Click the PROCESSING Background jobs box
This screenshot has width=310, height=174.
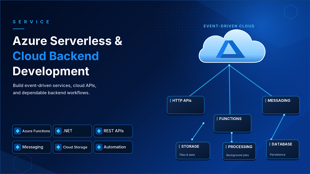point(239,151)
